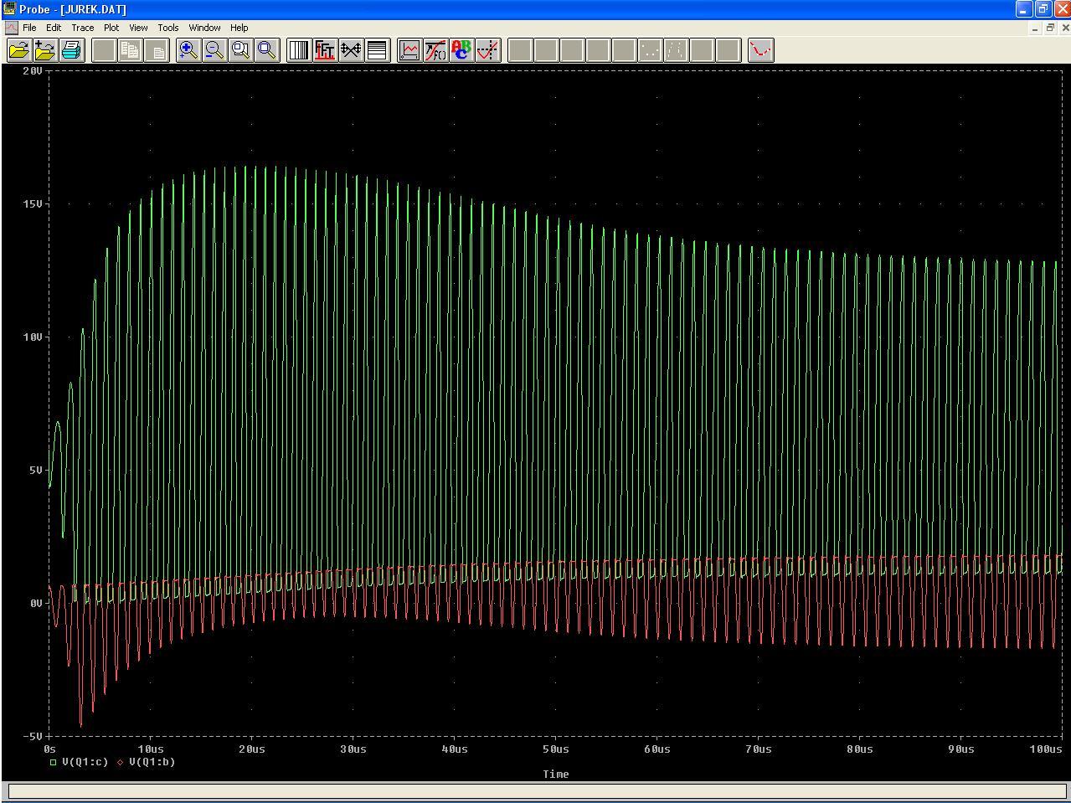Select the Zoom In magnifier tool
The height and width of the screenshot is (803, 1071).
point(188,50)
